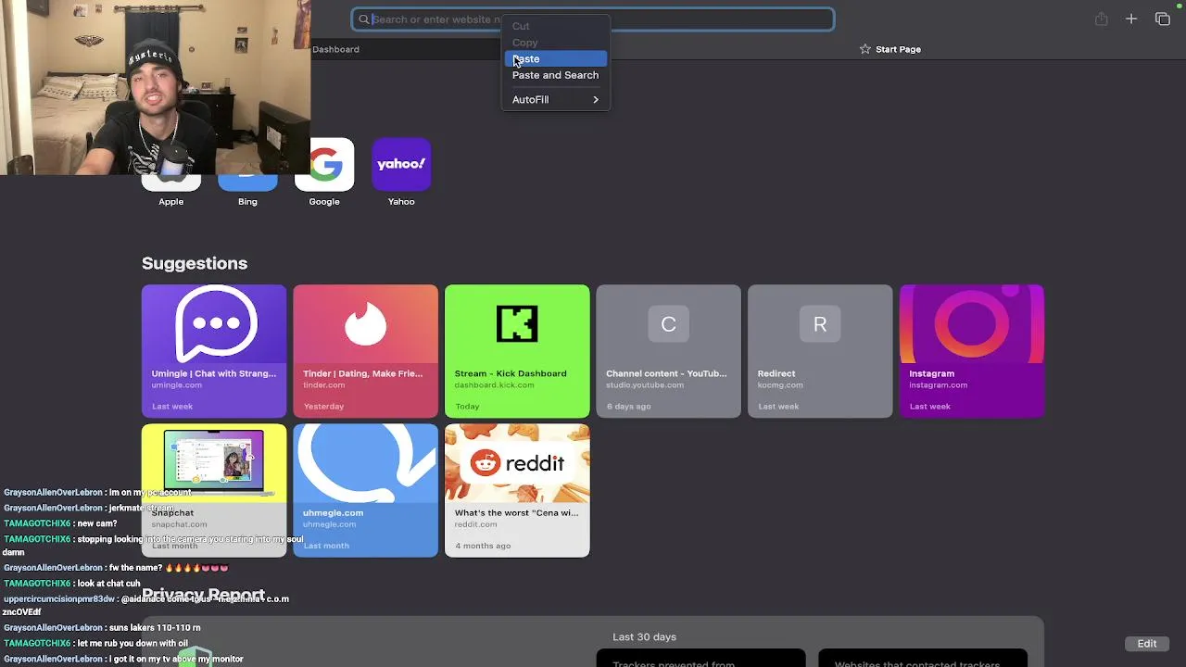This screenshot has height=667, width=1186.
Task: Click the Edit button
Action: coord(1147,644)
